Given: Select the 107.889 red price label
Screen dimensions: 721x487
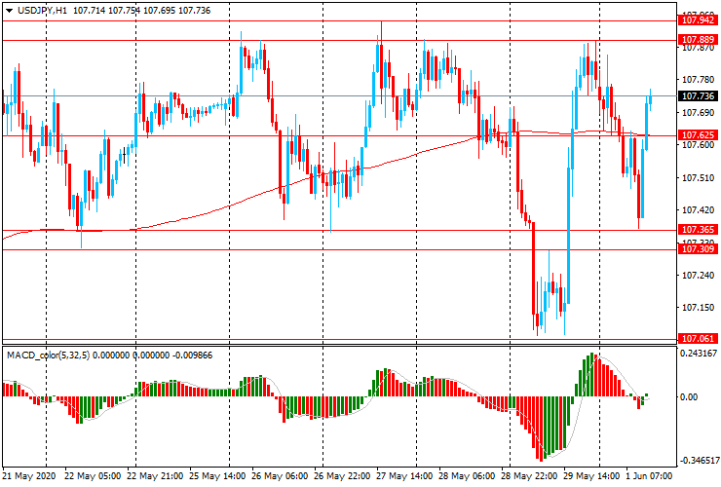Looking at the screenshot, I should click(x=698, y=40).
